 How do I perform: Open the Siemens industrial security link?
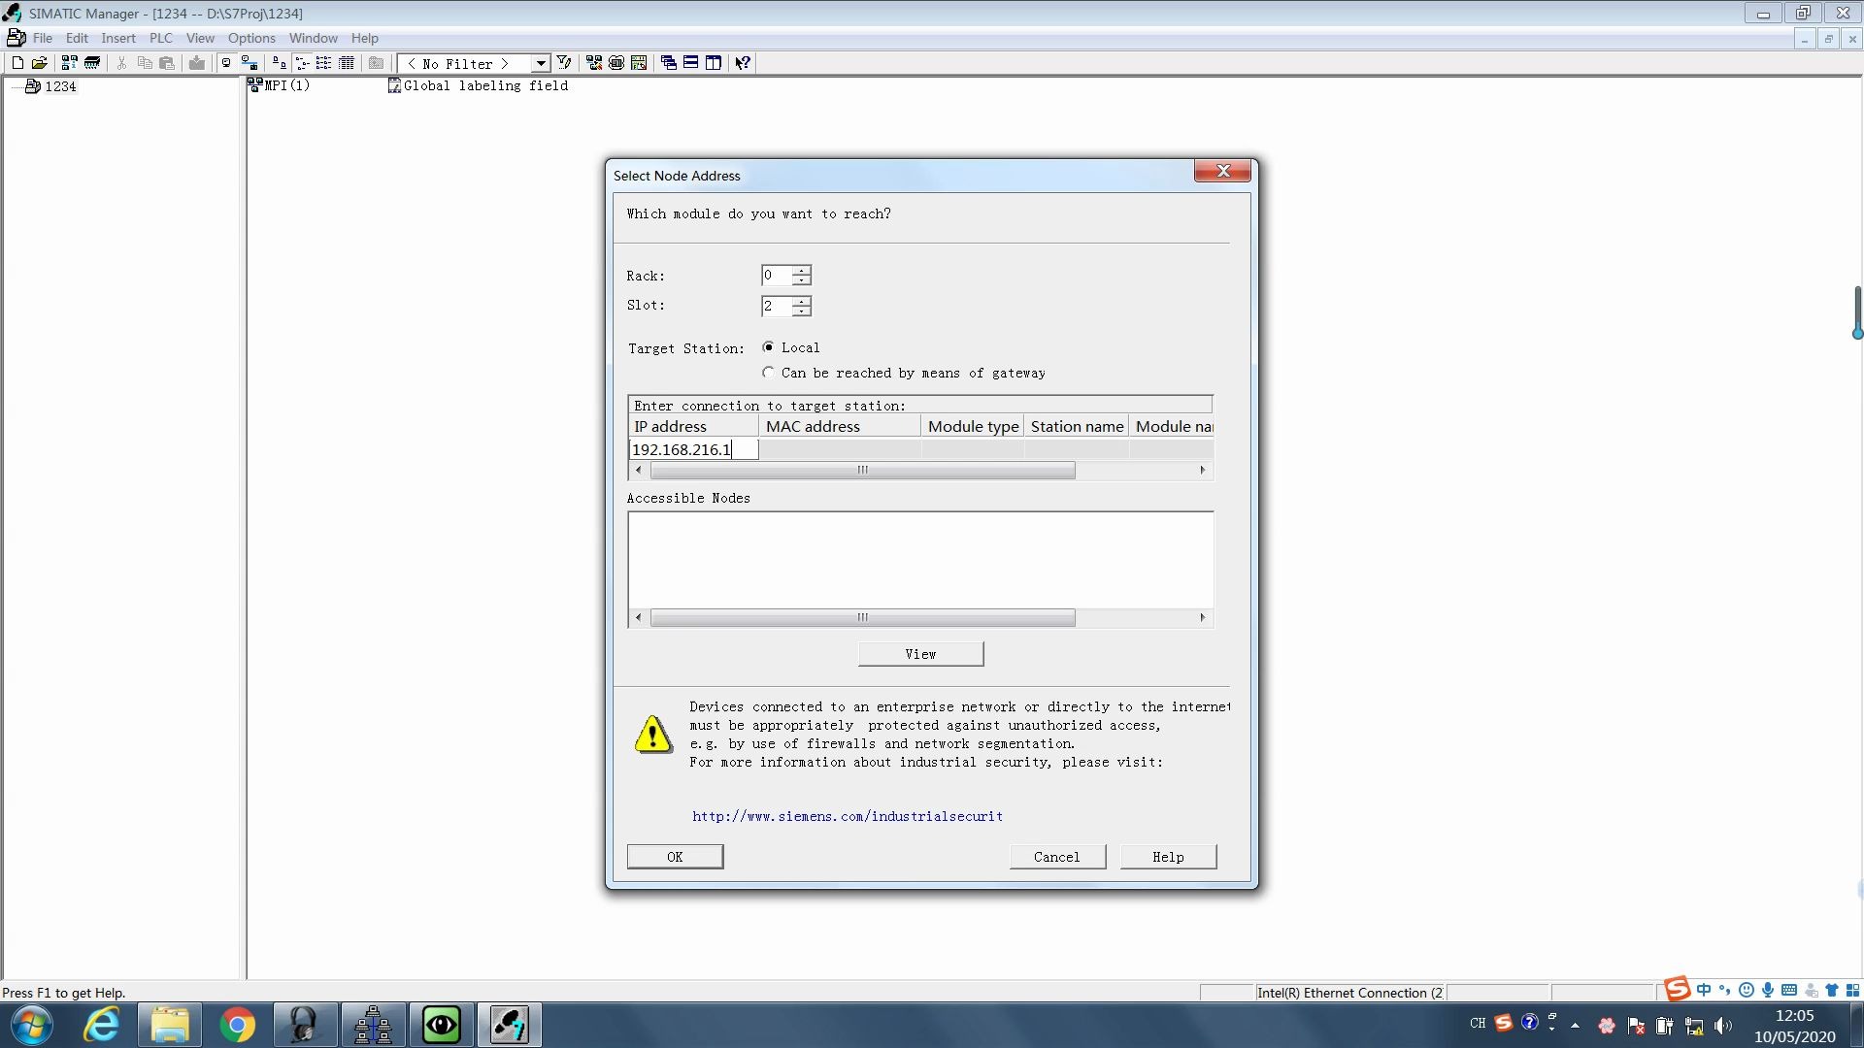(848, 816)
